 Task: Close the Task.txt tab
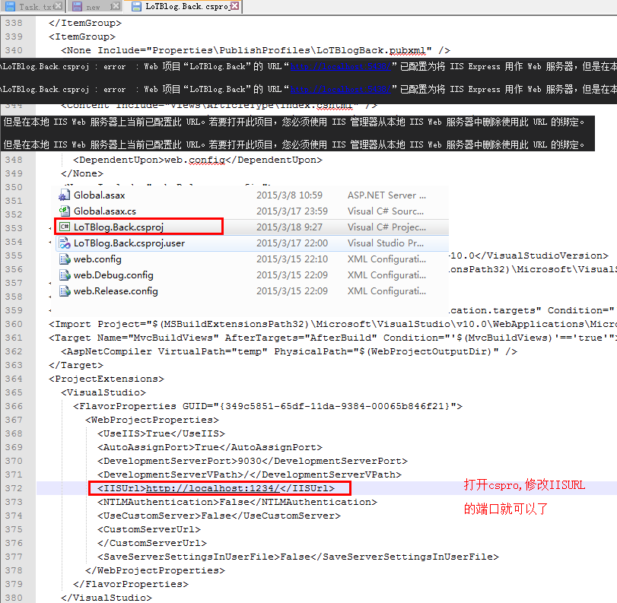pyautogui.click(x=58, y=6)
